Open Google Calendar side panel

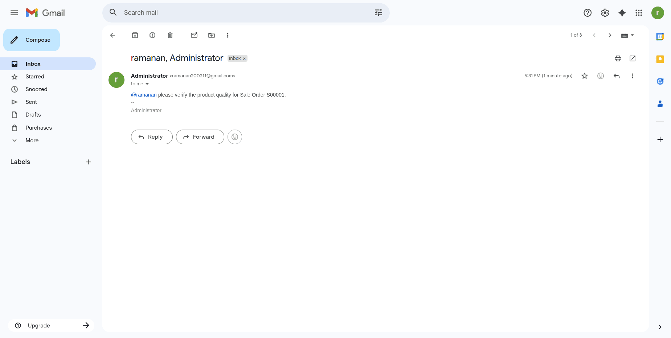click(x=660, y=36)
